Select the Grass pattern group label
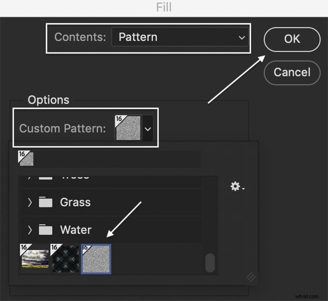328x301 pixels. pyautogui.click(x=75, y=202)
